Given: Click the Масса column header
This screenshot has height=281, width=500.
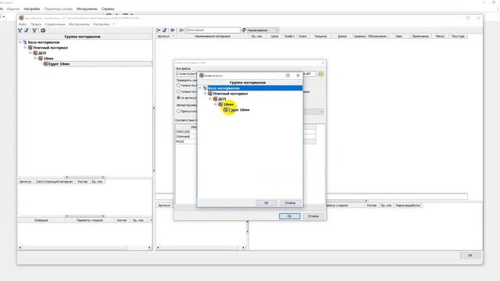Looking at the screenshot, I should pos(440,36).
